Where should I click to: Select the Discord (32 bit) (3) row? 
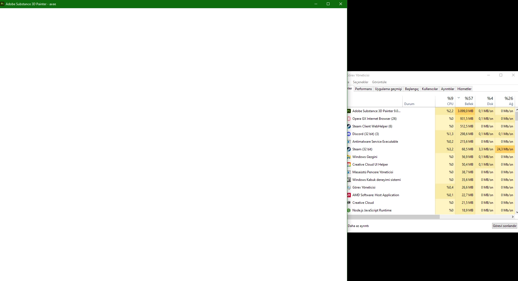click(431, 134)
